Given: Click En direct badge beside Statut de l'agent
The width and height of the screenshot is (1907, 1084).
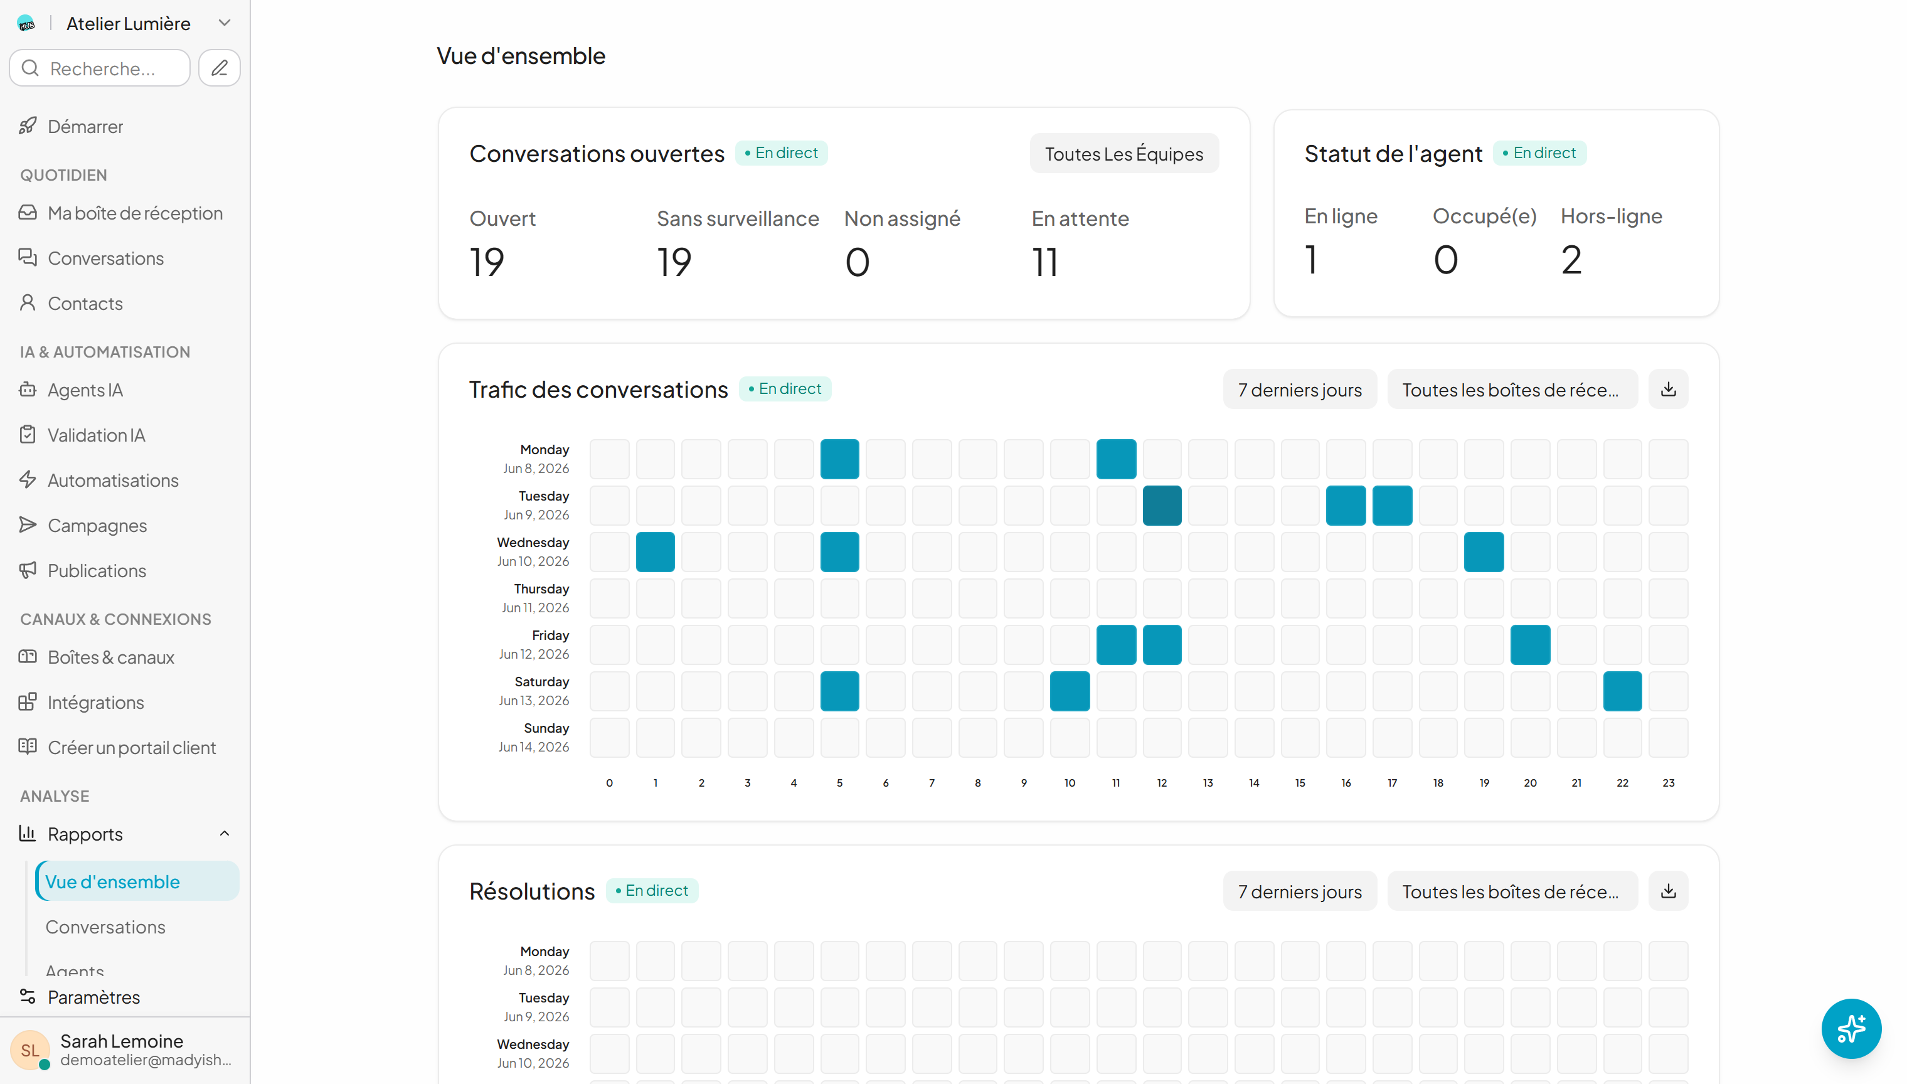Looking at the screenshot, I should [x=1539, y=152].
